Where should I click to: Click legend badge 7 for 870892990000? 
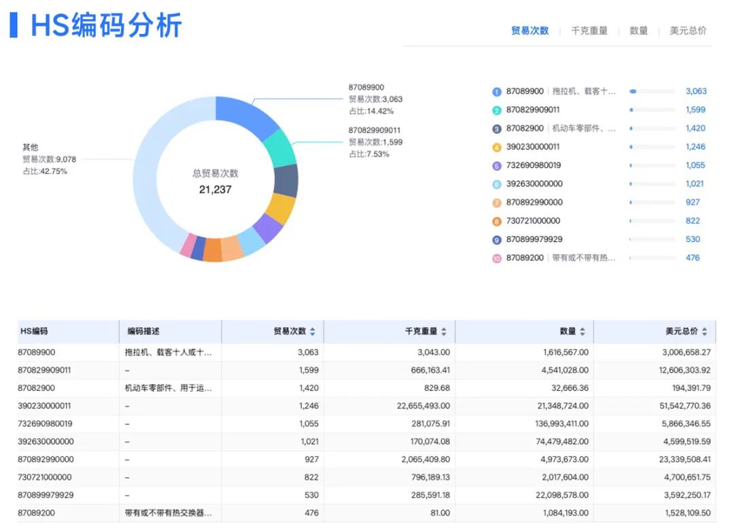click(497, 203)
